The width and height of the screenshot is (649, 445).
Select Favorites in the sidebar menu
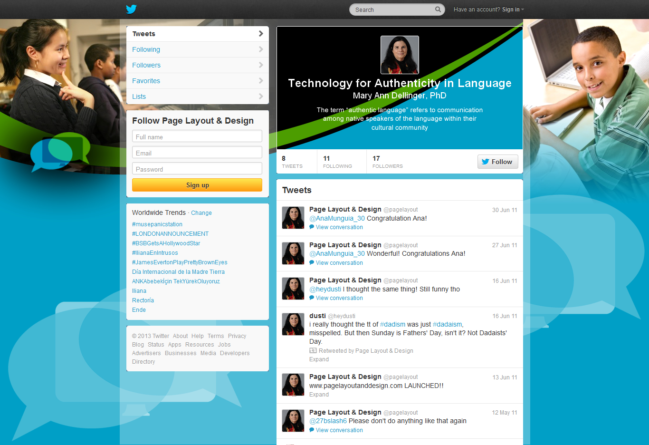click(x=146, y=81)
